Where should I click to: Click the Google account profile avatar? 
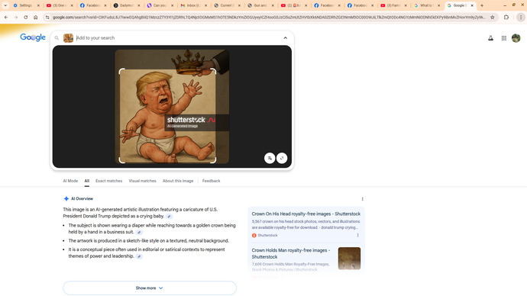point(516,38)
